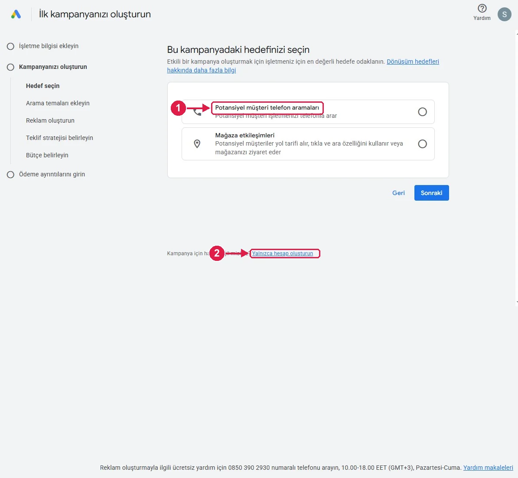This screenshot has height=478, width=518.
Task: Click the map pin icon for Mağaza etkileşimleri
Action: click(x=197, y=144)
